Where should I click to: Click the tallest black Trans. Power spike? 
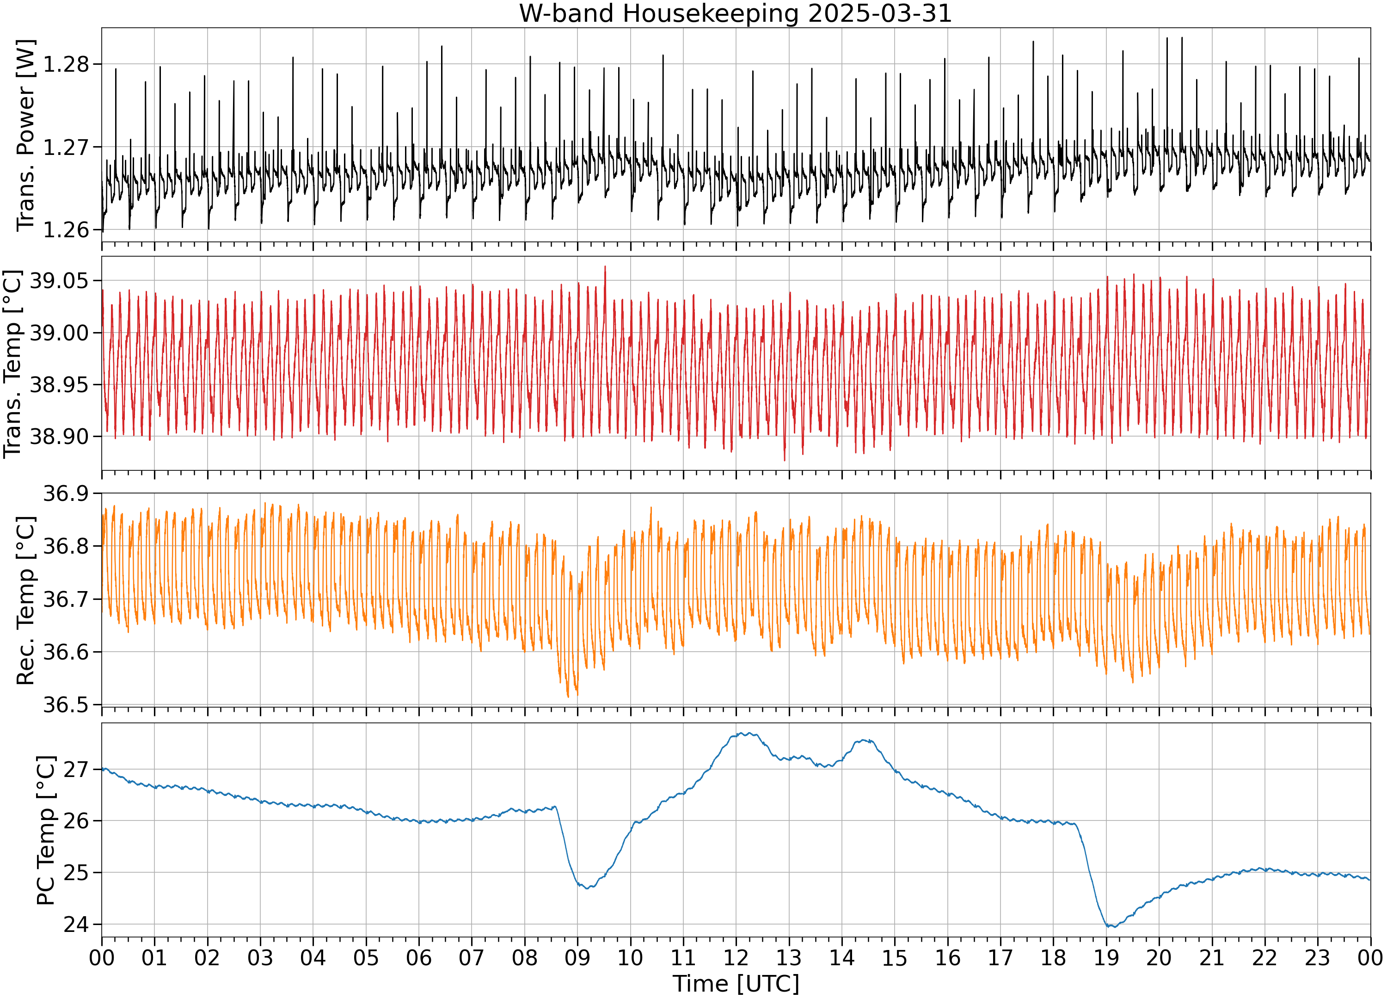1182,38
